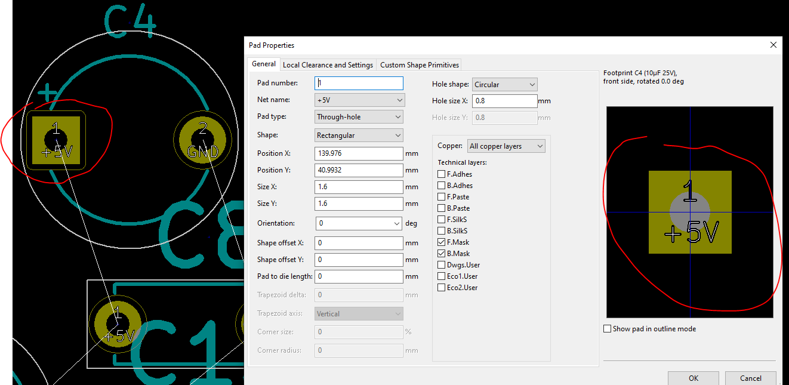
Task: Enable the Dwgs.User layer checkbox
Action: [x=442, y=265]
